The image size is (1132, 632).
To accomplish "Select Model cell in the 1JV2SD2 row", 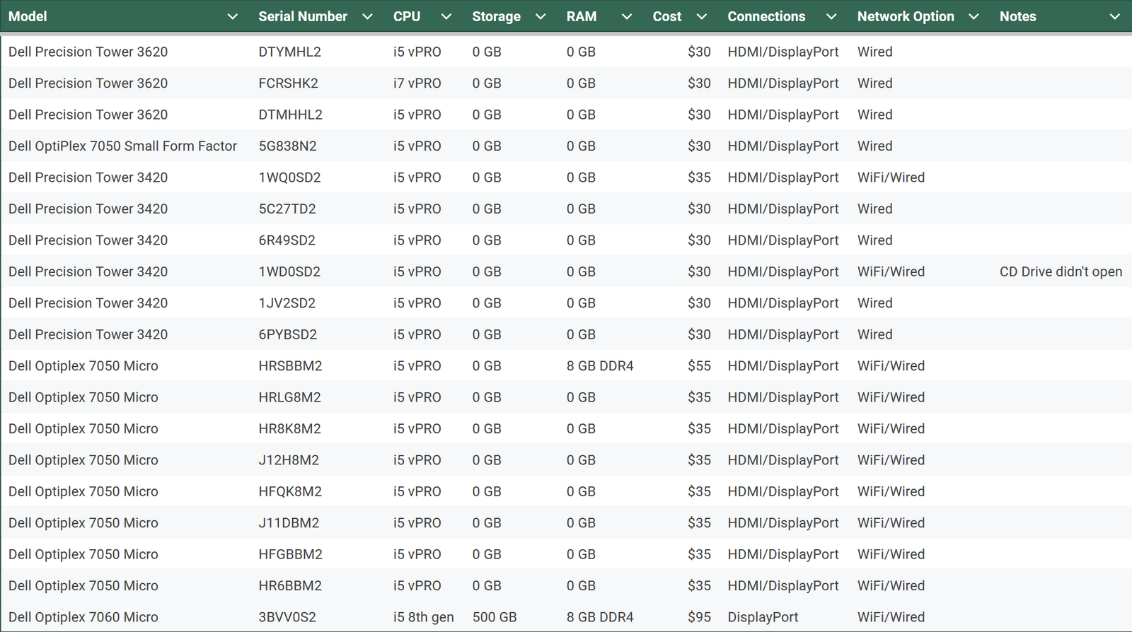I will coord(88,303).
